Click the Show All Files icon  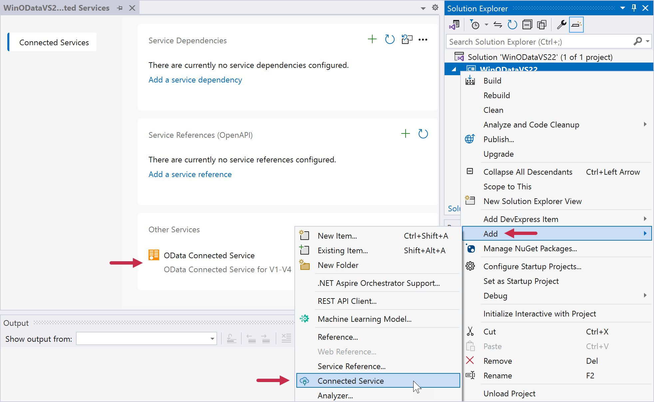[542, 25]
